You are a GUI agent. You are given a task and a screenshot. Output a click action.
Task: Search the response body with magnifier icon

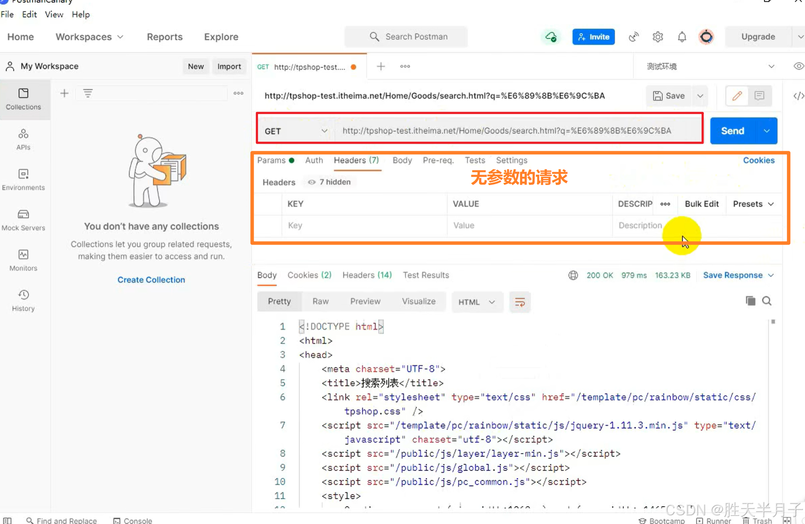pos(767,301)
